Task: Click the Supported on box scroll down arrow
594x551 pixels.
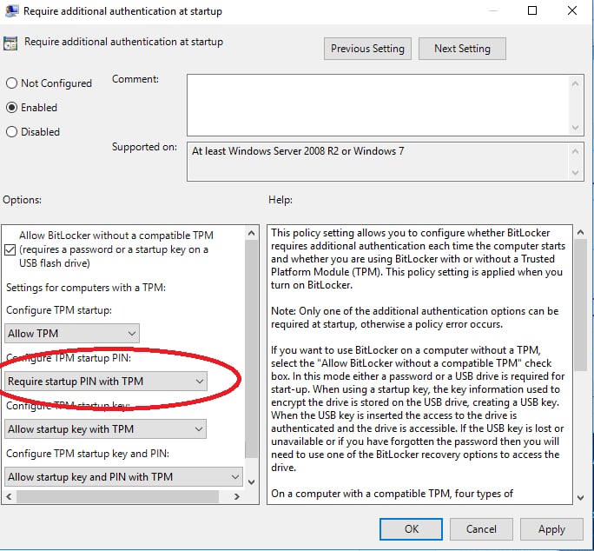Action: (x=576, y=173)
